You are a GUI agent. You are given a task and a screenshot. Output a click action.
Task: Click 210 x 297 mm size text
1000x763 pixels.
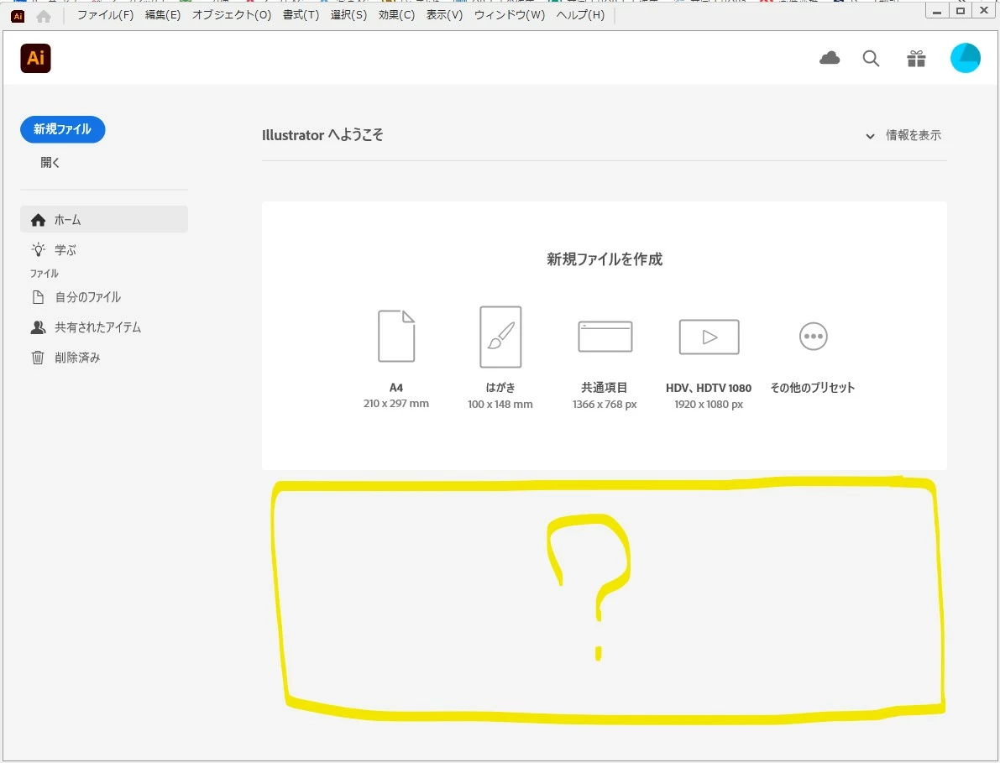point(396,404)
